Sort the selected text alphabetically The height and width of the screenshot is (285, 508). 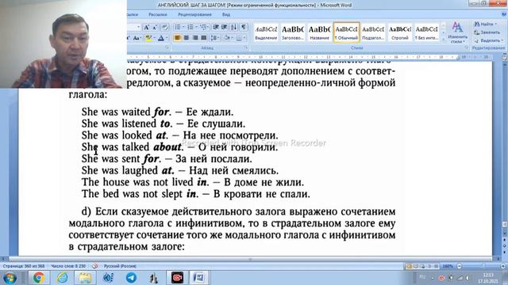(x=234, y=27)
